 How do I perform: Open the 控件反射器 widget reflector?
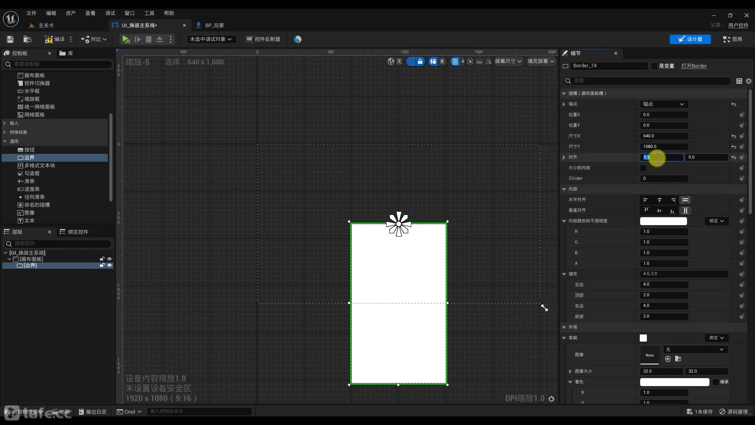(x=263, y=39)
